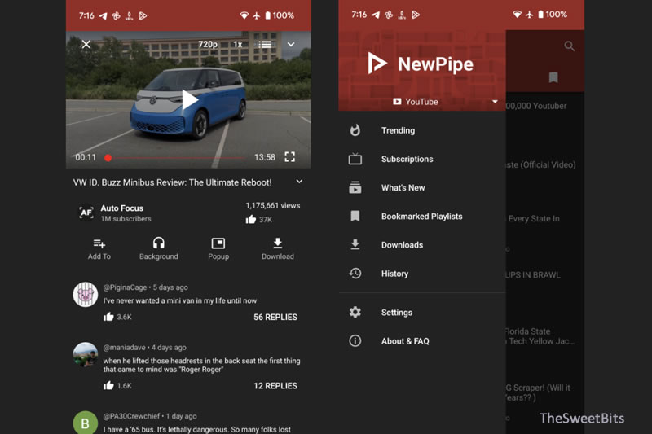Image resolution: width=652 pixels, height=434 pixels.
Task: Tap the chevron at player top-right
Action: 291,44
